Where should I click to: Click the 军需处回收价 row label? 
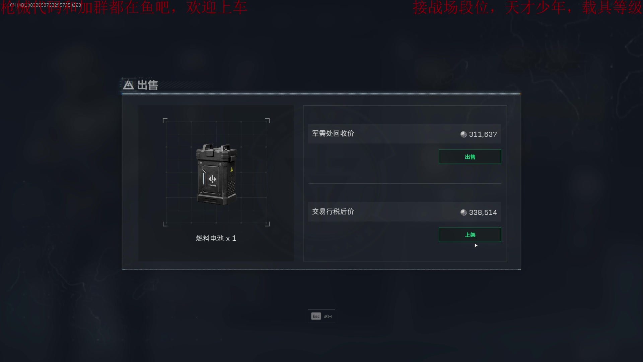pyautogui.click(x=333, y=133)
